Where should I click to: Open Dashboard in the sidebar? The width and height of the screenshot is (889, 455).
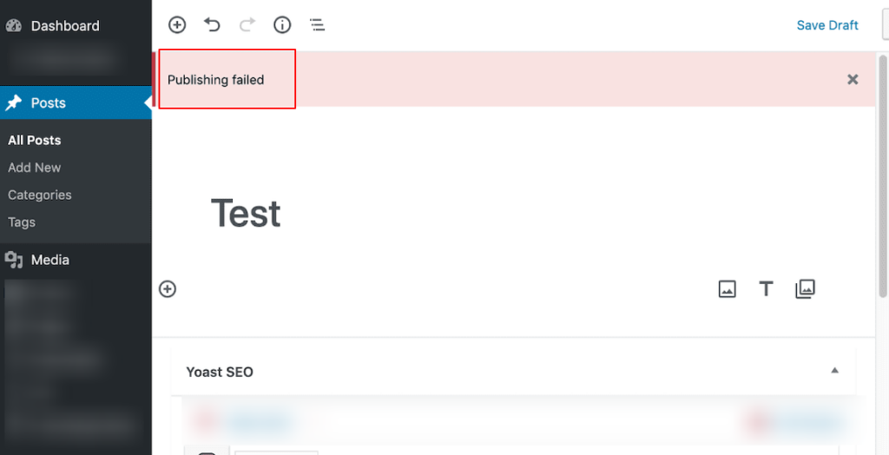[x=65, y=26]
